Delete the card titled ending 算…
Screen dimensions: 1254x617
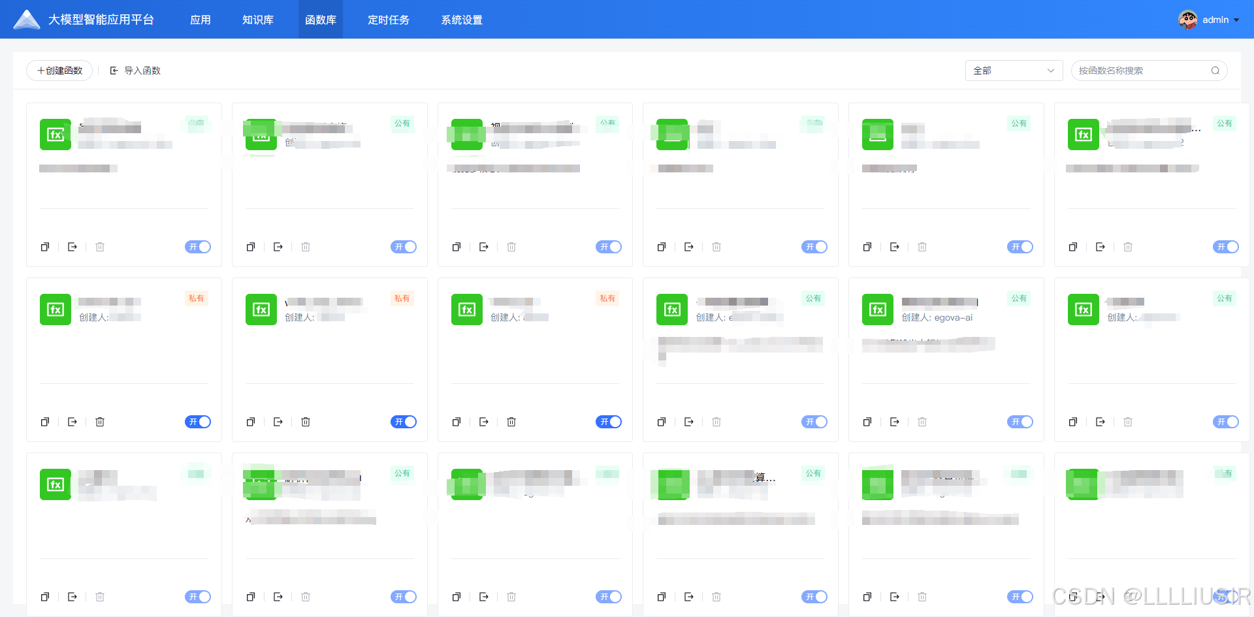716,597
